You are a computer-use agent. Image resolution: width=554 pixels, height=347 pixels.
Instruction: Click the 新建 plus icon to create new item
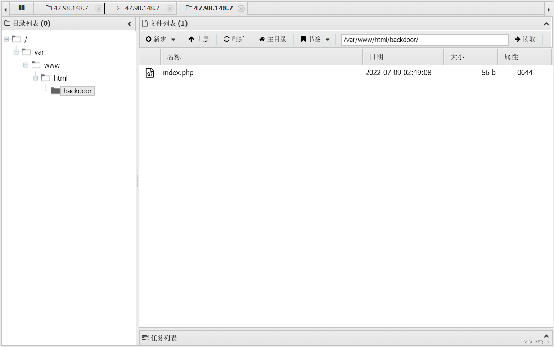(149, 39)
